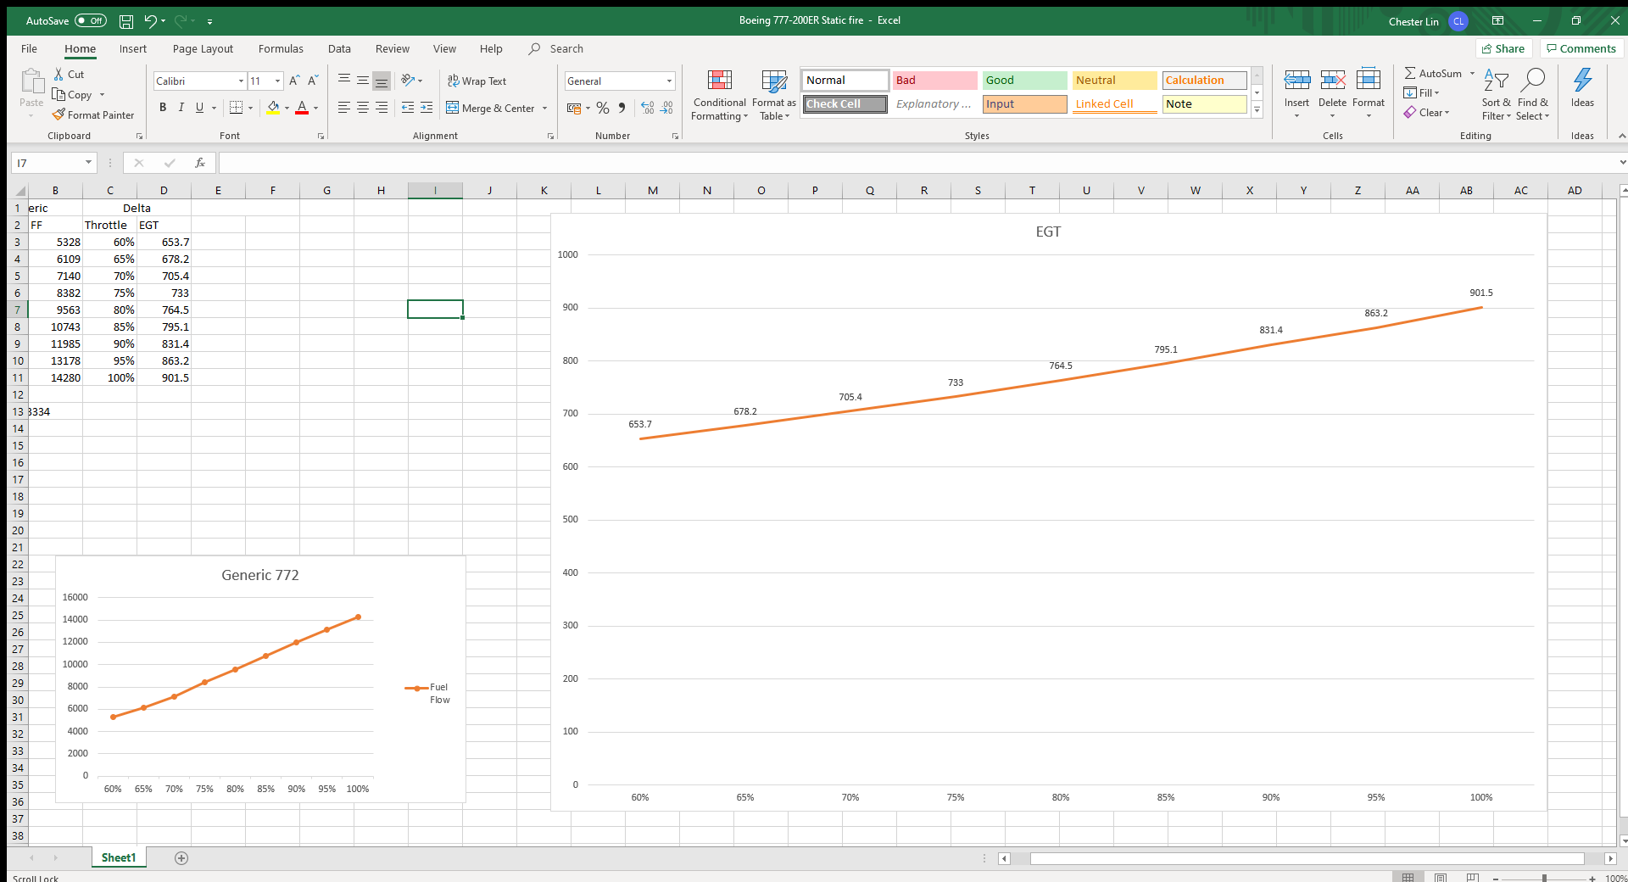
Task: Toggle Underline formatting
Action: point(199,108)
